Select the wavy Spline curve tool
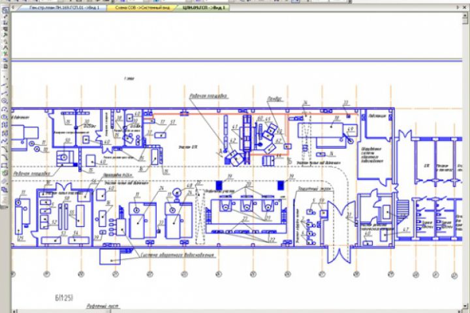The width and height of the screenshot is (470, 313). [x=5, y=140]
